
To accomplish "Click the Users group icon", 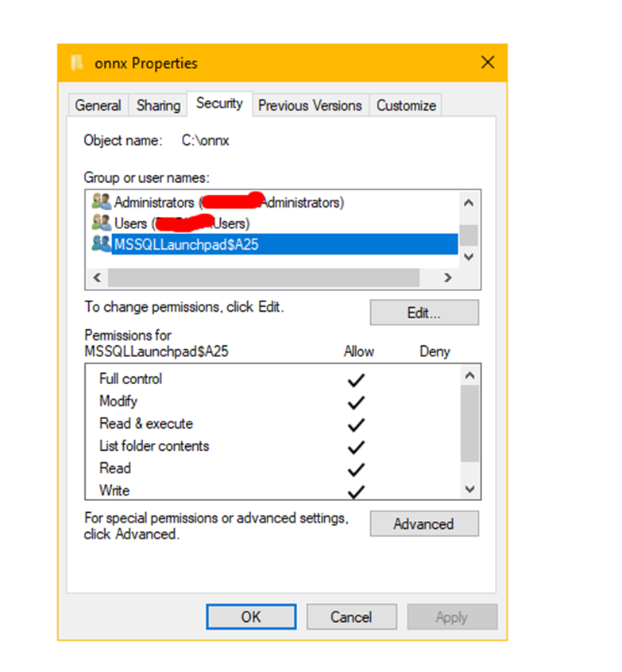I will [x=102, y=223].
